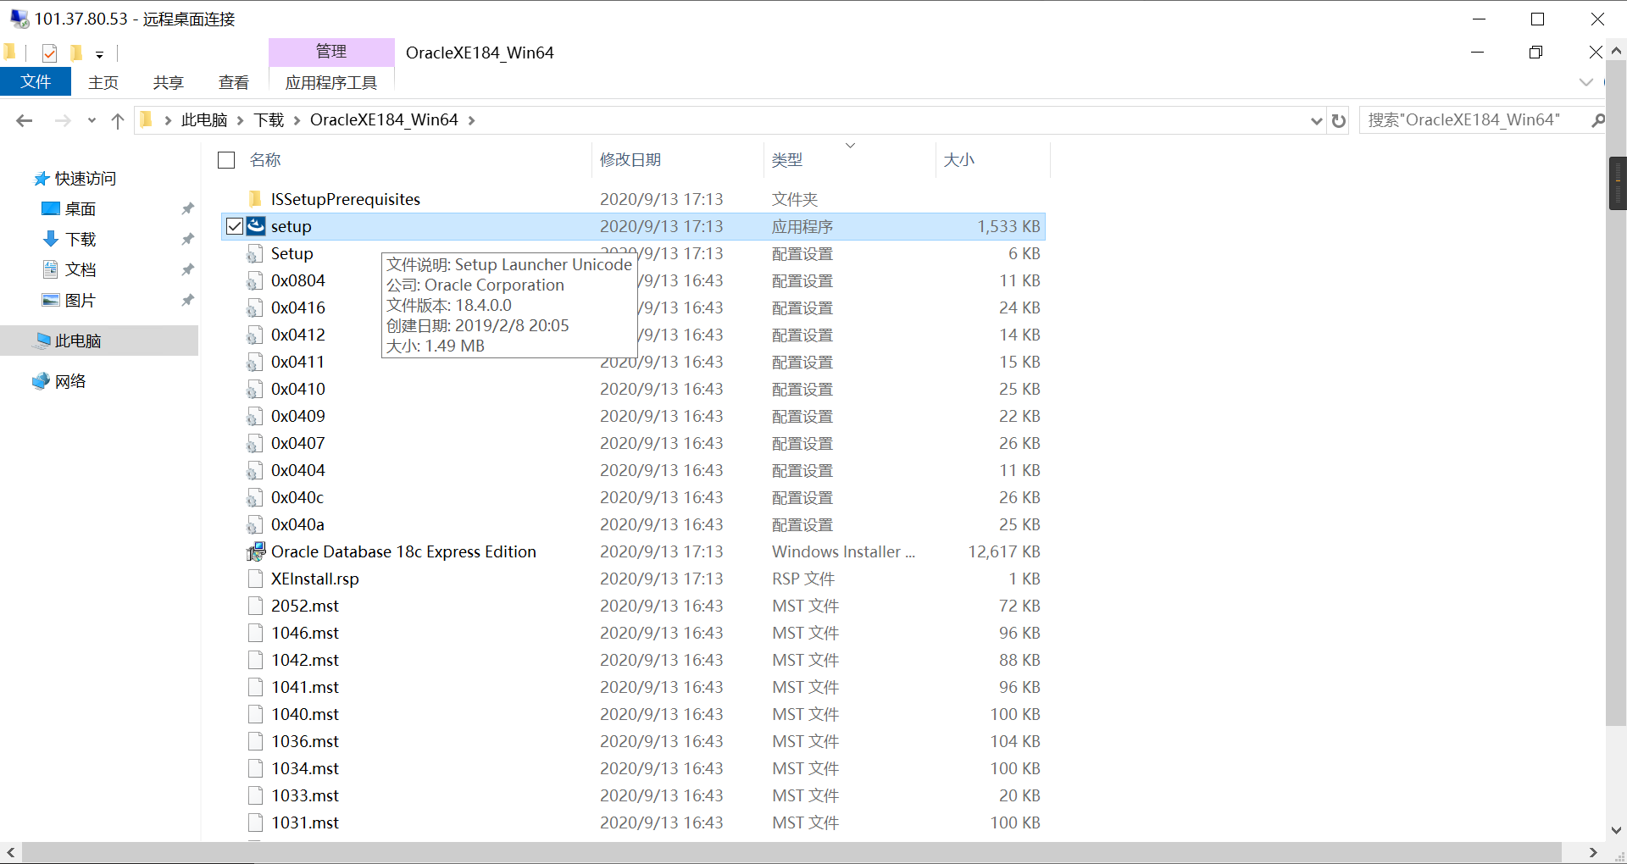Open the Customize Quick Access Toolbar dropdown
The height and width of the screenshot is (864, 1627).
(99, 54)
